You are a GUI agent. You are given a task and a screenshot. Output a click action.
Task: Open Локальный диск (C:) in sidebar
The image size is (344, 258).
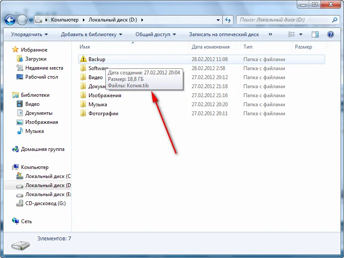[48, 176]
